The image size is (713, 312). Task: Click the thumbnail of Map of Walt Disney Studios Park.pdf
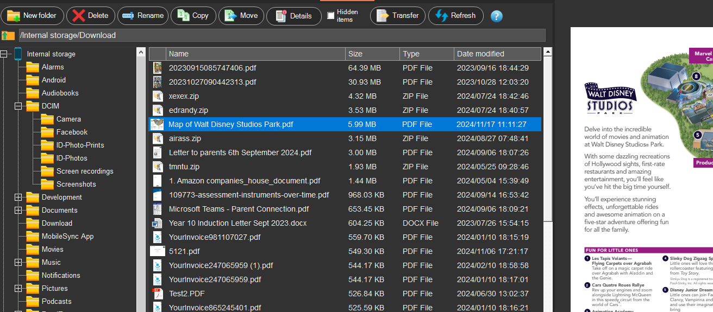[x=158, y=124]
